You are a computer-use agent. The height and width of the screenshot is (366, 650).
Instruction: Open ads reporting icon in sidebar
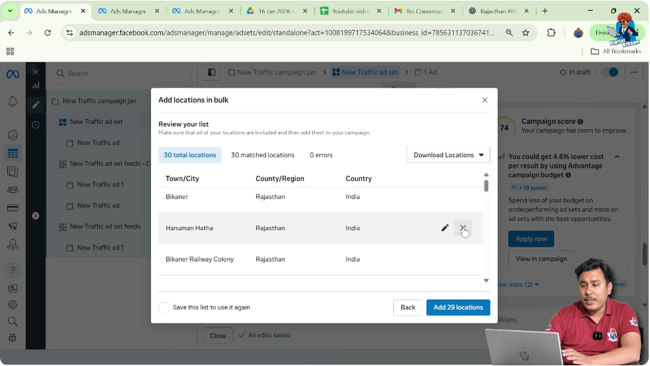[x=13, y=171]
